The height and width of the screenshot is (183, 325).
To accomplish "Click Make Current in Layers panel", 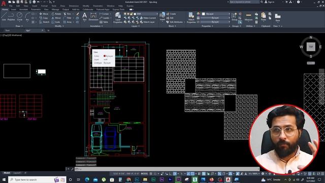I will (148, 18).
